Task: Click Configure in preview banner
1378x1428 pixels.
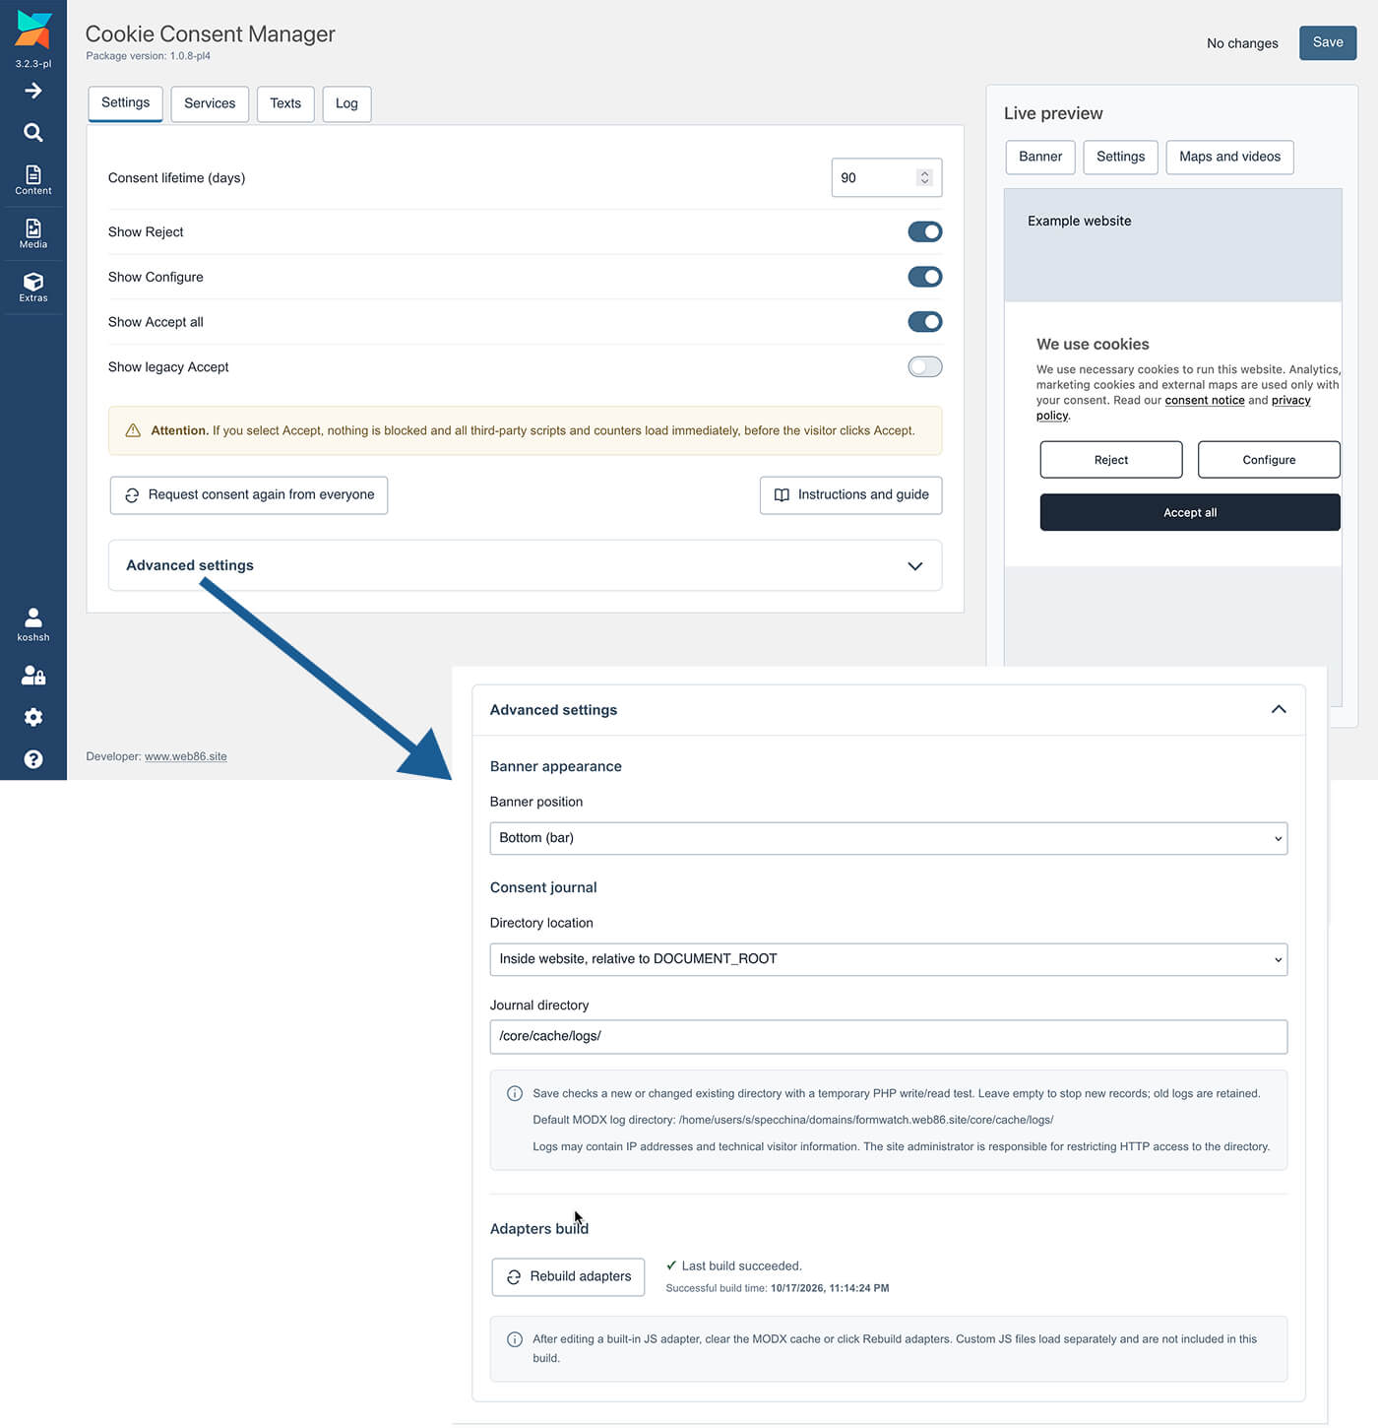Action: [1269, 460]
